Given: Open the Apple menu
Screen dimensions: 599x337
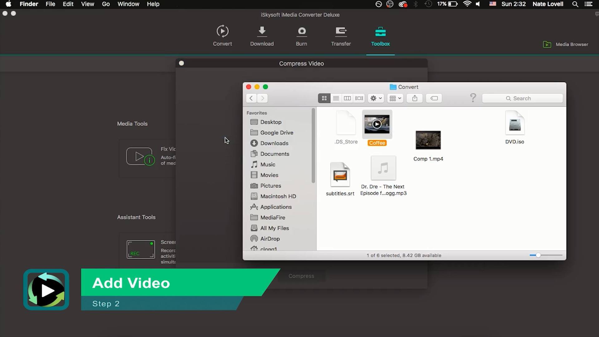Looking at the screenshot, I should (x=8, y=4).
